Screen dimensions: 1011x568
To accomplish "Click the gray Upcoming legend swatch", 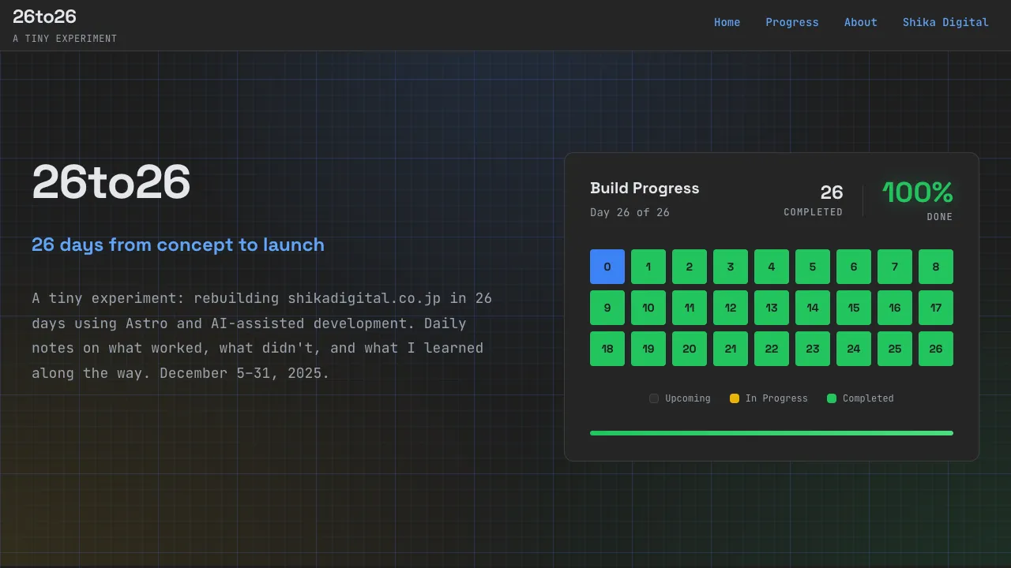I will point(654,398).
